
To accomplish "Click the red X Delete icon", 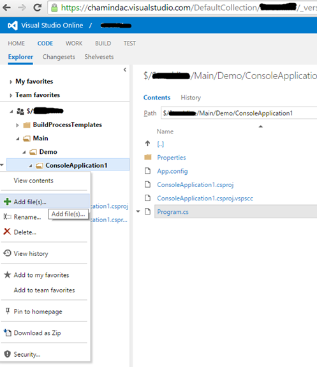I will click(7, 232).
